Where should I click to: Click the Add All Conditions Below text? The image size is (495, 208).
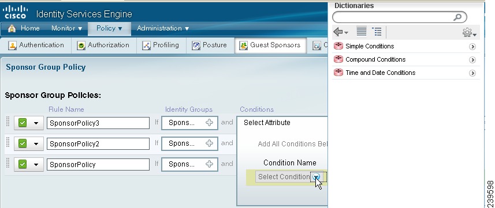tap(293, 144)
